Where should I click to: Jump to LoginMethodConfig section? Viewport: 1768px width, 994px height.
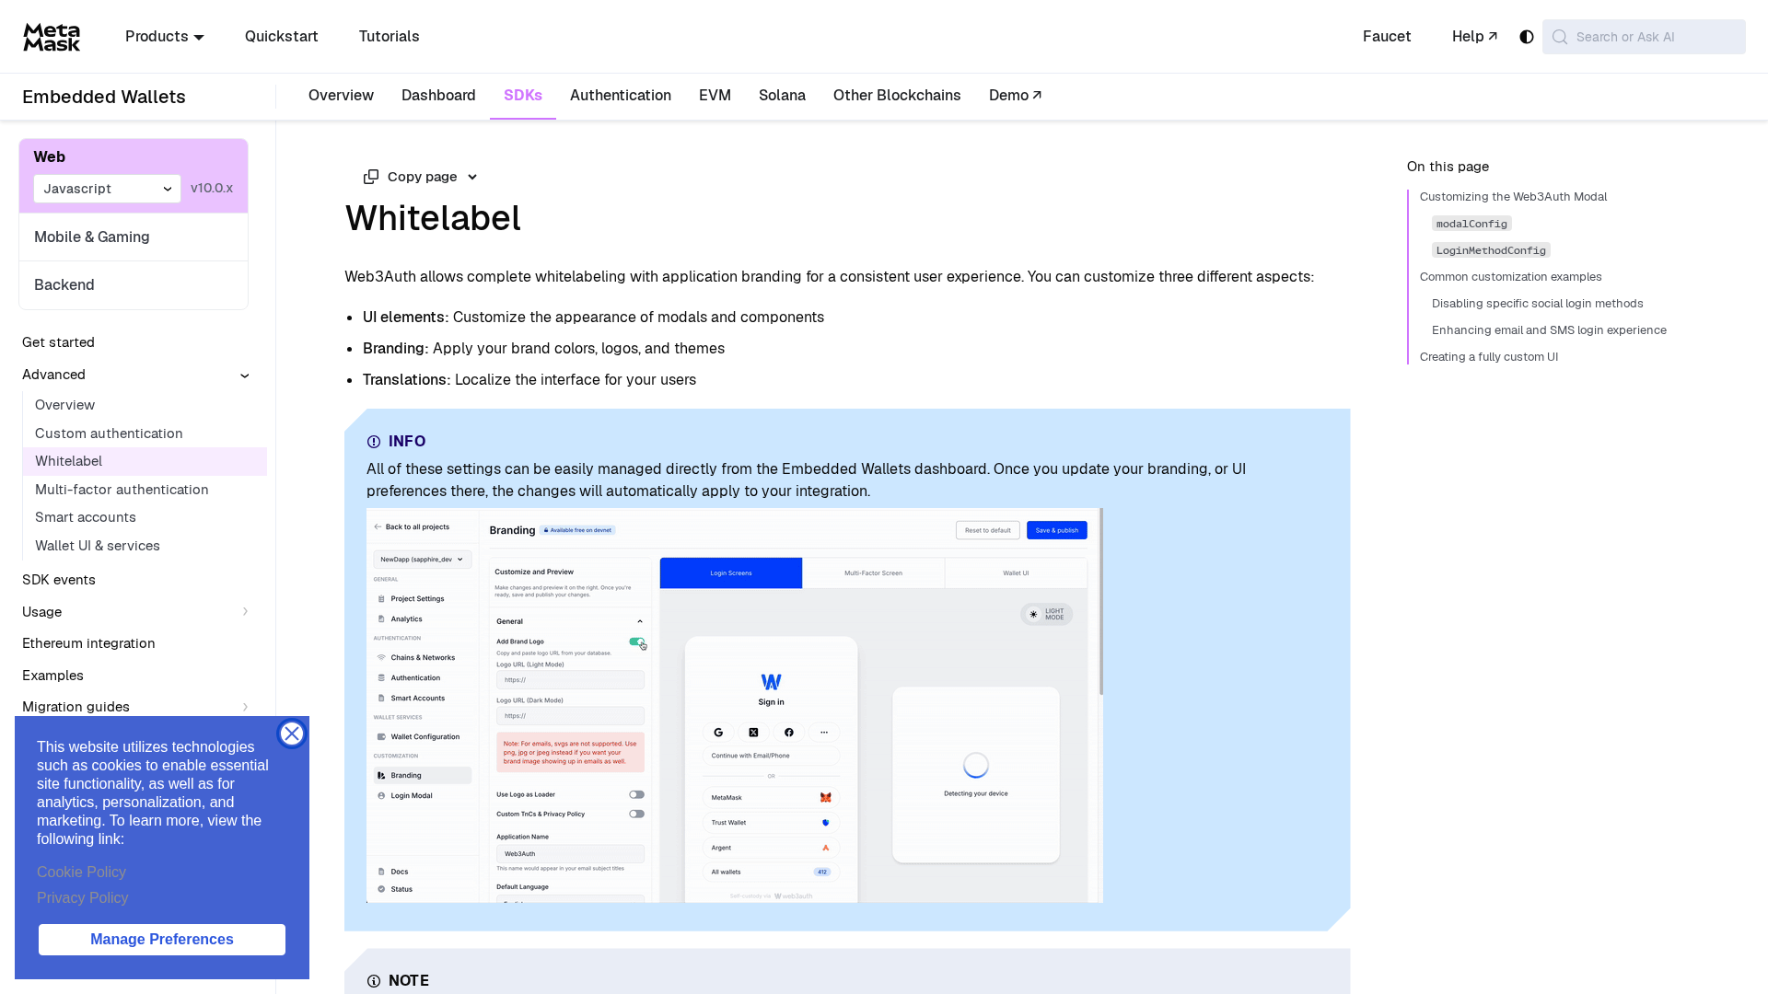click(x=1491, y=250)
